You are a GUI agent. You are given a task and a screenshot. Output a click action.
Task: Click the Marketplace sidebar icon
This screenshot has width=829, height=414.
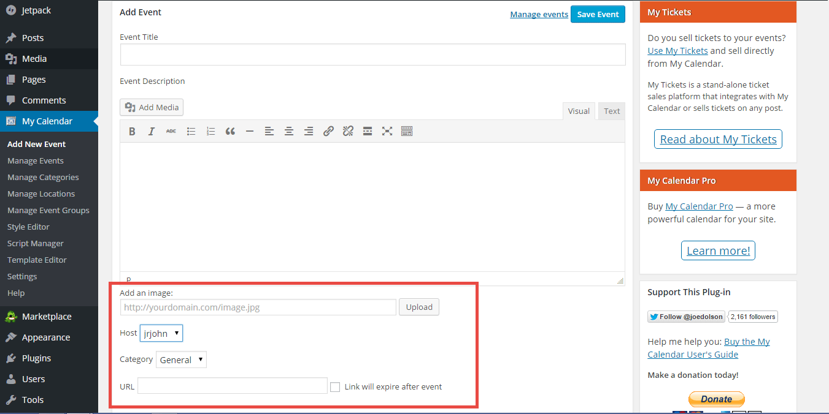[x=11, y=317]
